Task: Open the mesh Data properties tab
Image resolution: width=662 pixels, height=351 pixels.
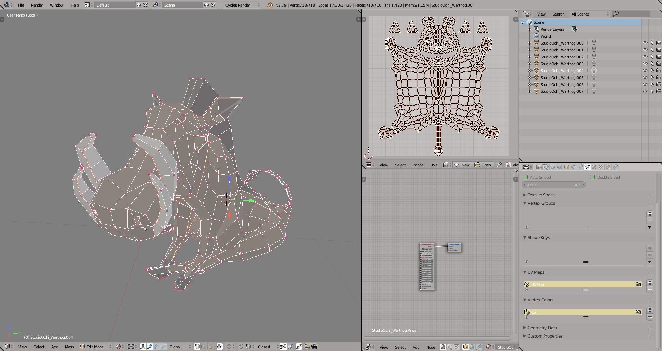Action: point(587,167)
